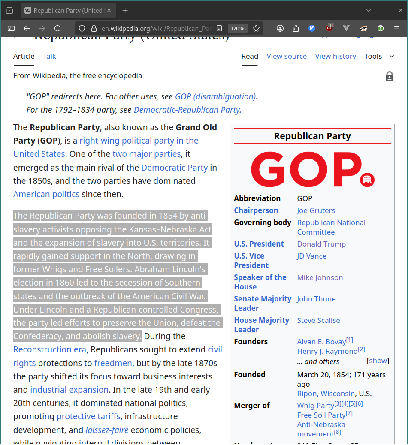Screen dimensions: 408x445
Task: Click the page protection padlock icon
Action: tap(390, 77)
